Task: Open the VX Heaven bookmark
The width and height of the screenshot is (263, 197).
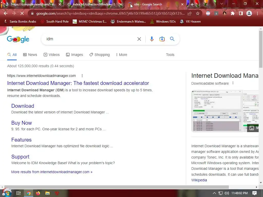Action: click(190, 22)
